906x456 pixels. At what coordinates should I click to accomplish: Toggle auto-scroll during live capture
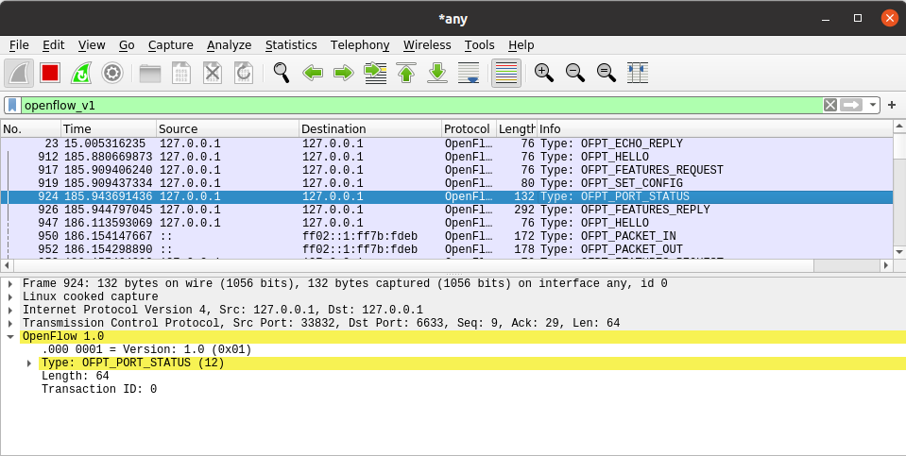pyautogui.click(x=469, y=73)
